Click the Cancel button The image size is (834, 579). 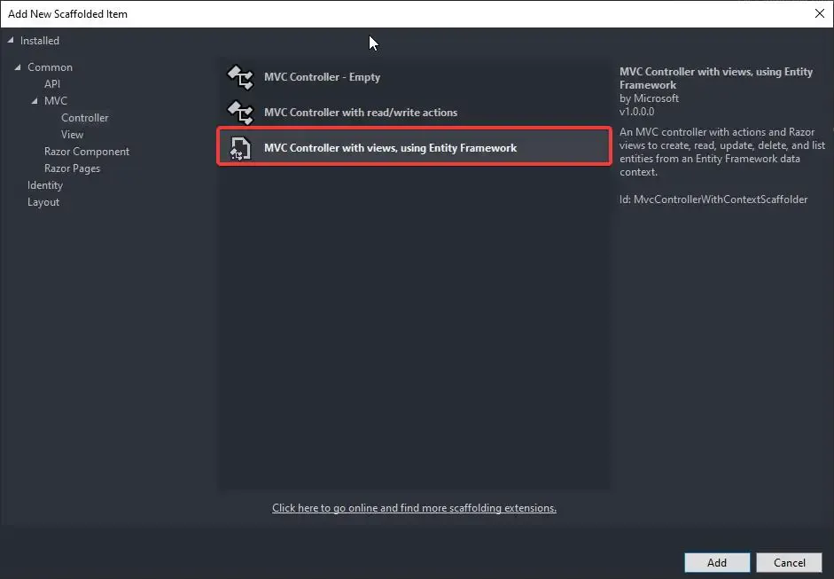pos(789,562)
